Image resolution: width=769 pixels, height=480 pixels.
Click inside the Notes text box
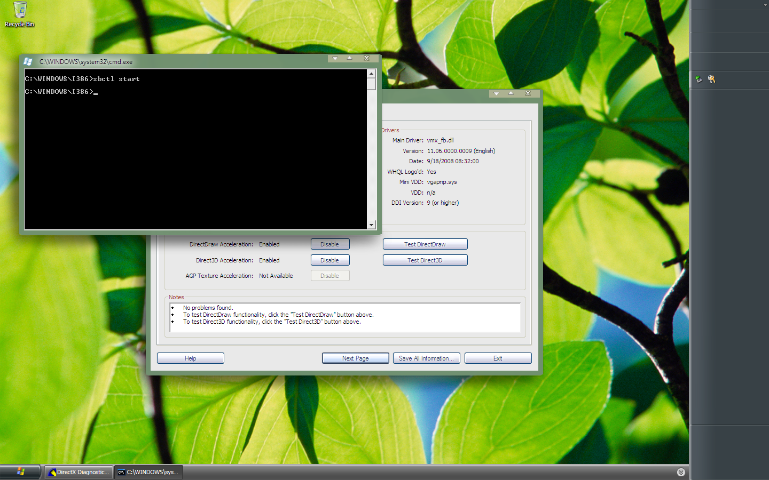click(x=345, y=317)
